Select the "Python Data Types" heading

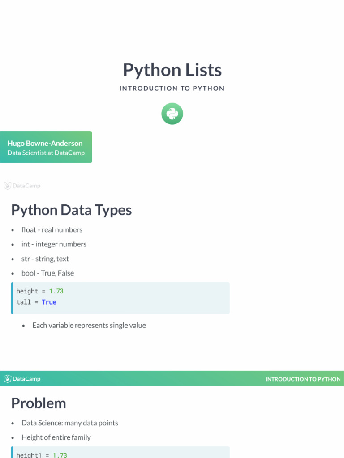(x=71, y=210)
